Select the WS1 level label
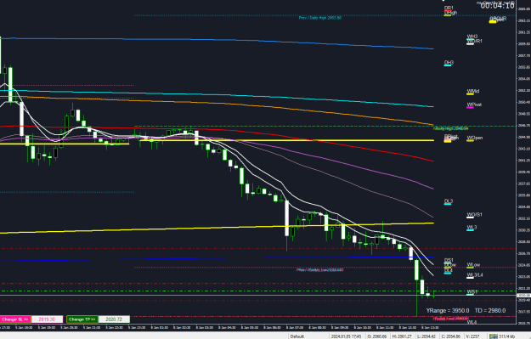 tap(472, 291)
